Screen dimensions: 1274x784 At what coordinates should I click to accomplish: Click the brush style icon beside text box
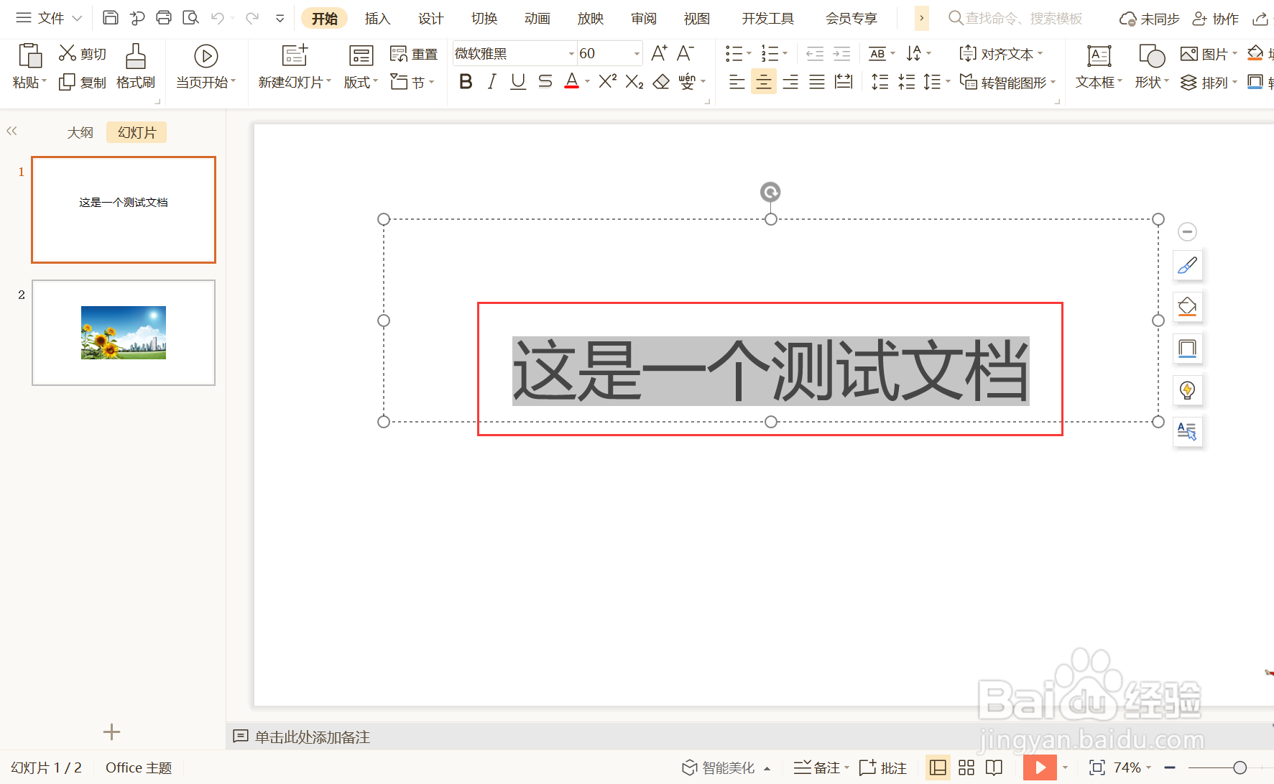1188,265
